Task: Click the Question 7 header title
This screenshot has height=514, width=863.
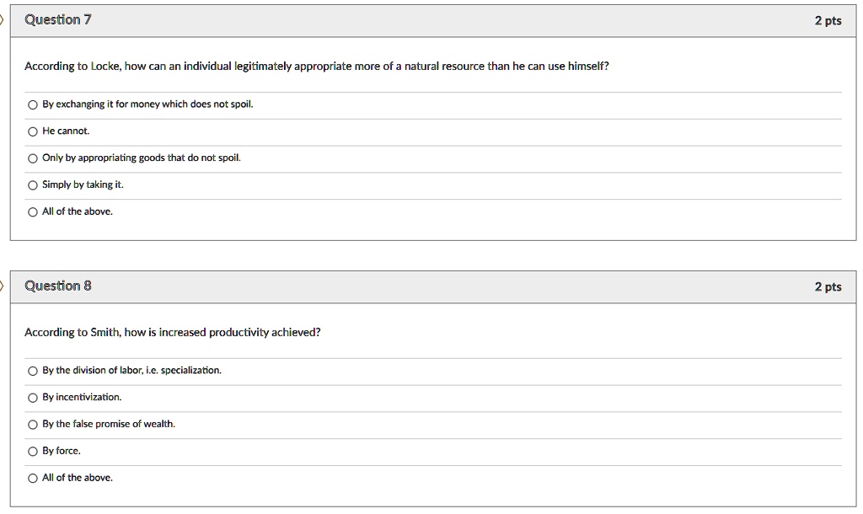Action: 58,20
